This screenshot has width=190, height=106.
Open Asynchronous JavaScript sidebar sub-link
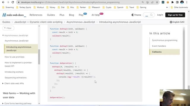coord(17,41)
